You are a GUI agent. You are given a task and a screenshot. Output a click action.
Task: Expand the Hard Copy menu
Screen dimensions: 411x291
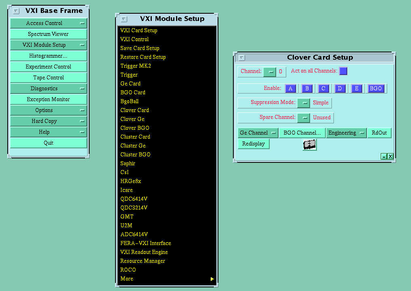pos(48,121)
